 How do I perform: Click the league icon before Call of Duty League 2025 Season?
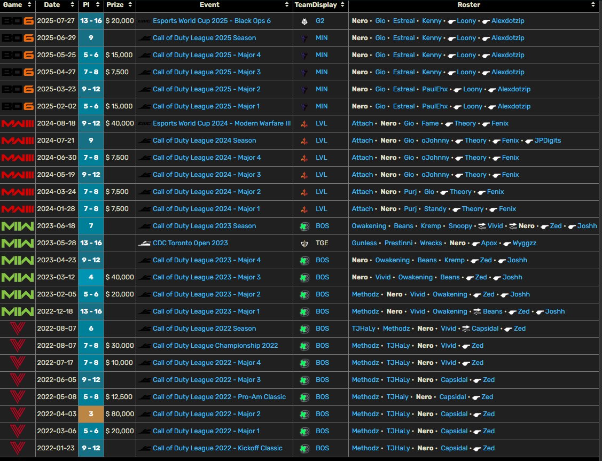click(144, 38)
